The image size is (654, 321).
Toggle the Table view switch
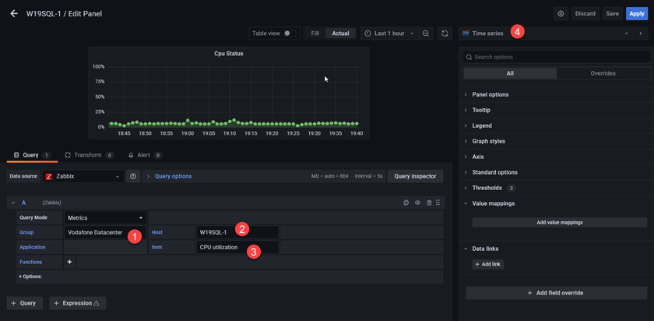tap(289, 34)
